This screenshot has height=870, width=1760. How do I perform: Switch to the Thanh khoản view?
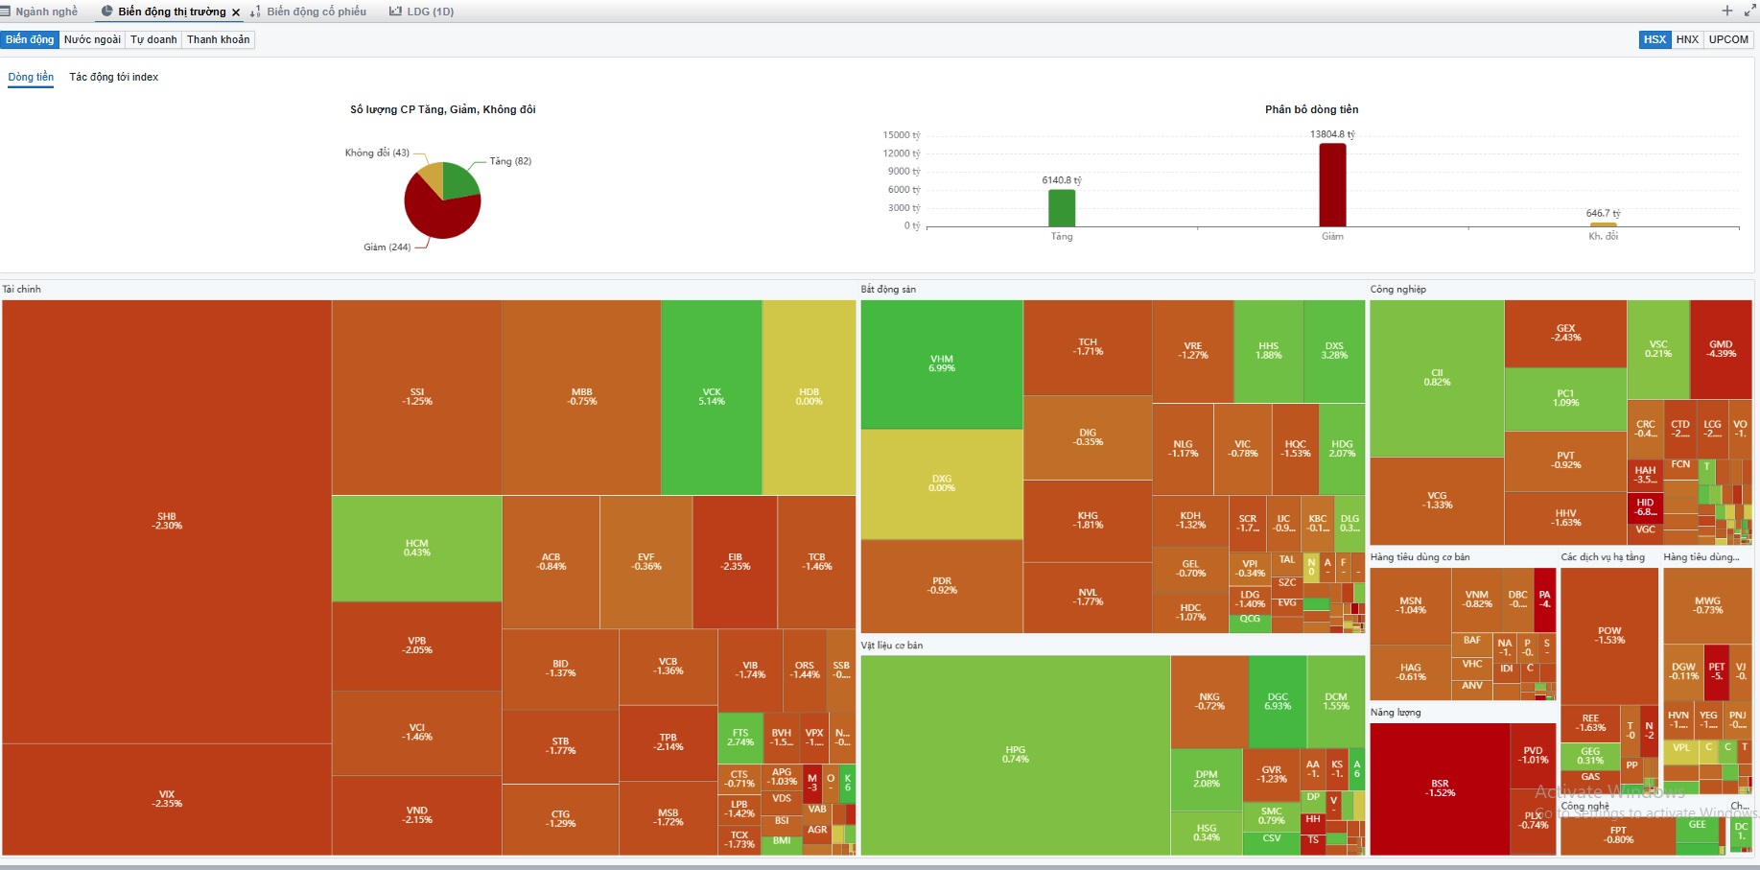tap(218, 39)
